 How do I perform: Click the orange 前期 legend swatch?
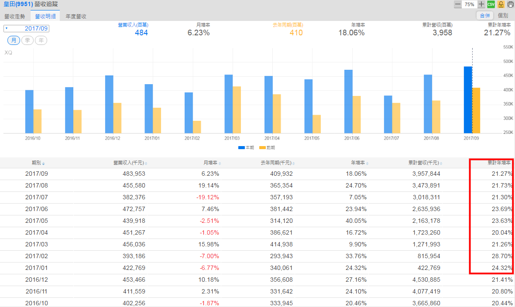(x=262, y=148)
